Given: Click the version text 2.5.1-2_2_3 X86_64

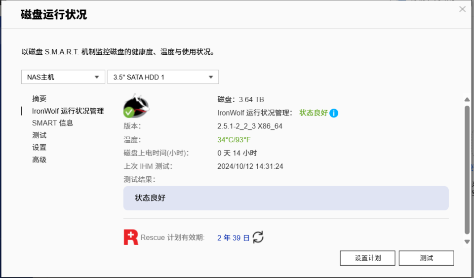Looking at the screenshot, I should [250, 126].
